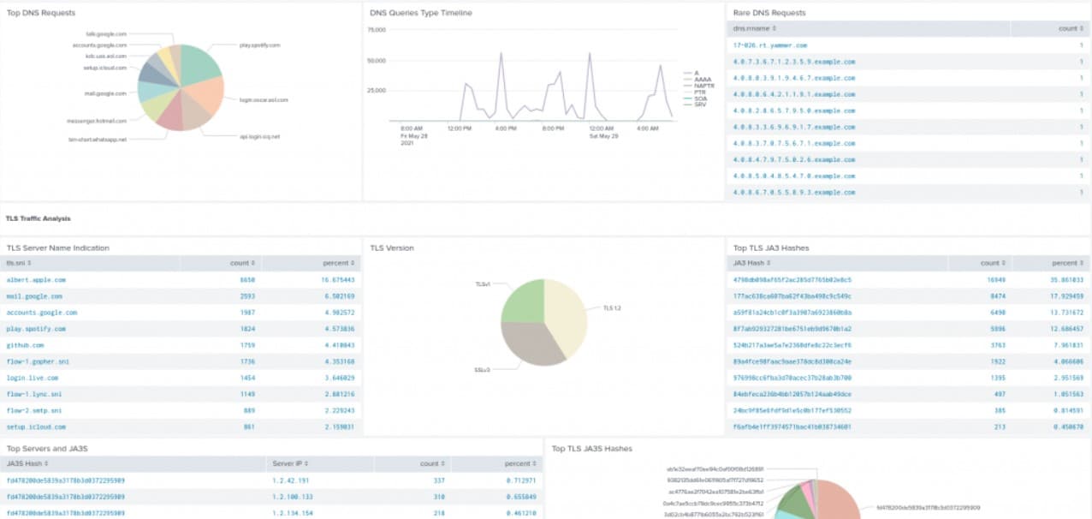The image size is (1092, 519).
Task: Sort TLS Server Name Indication by count
Action: [242, 263]
